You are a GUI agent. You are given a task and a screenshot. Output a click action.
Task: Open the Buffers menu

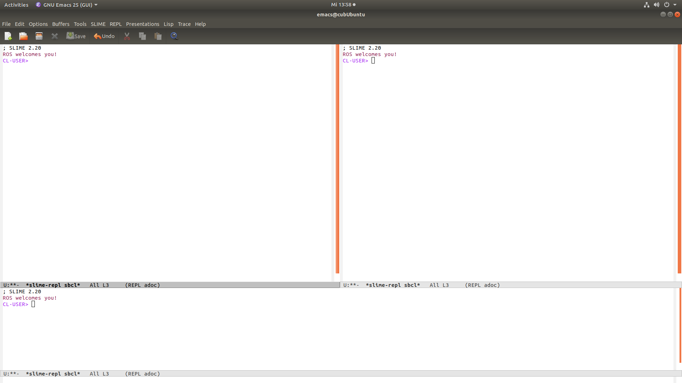tap(61, 24)
